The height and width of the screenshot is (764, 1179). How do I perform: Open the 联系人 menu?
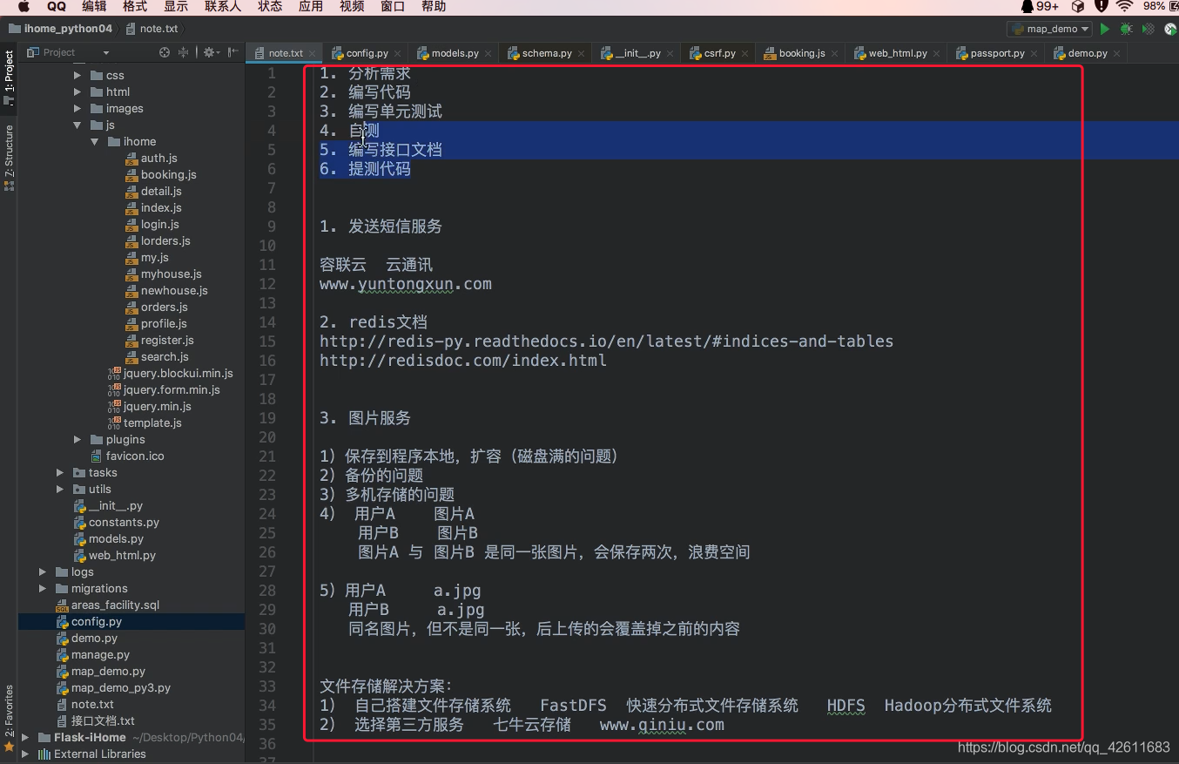[x=223, y=6]
